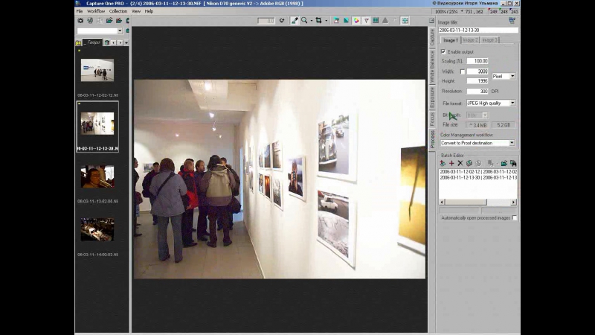The width and height of the screenshot is (595, 335).
Task: Open the File menu
Action: pyautogui.click(x=80, y=11)
